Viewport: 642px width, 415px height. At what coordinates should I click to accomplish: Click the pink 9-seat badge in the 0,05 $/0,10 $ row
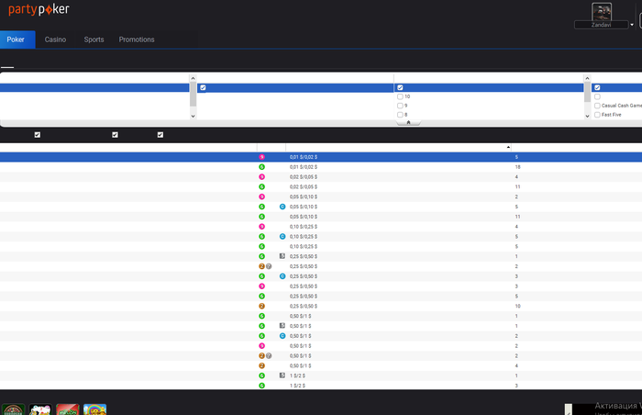[261, 196]
